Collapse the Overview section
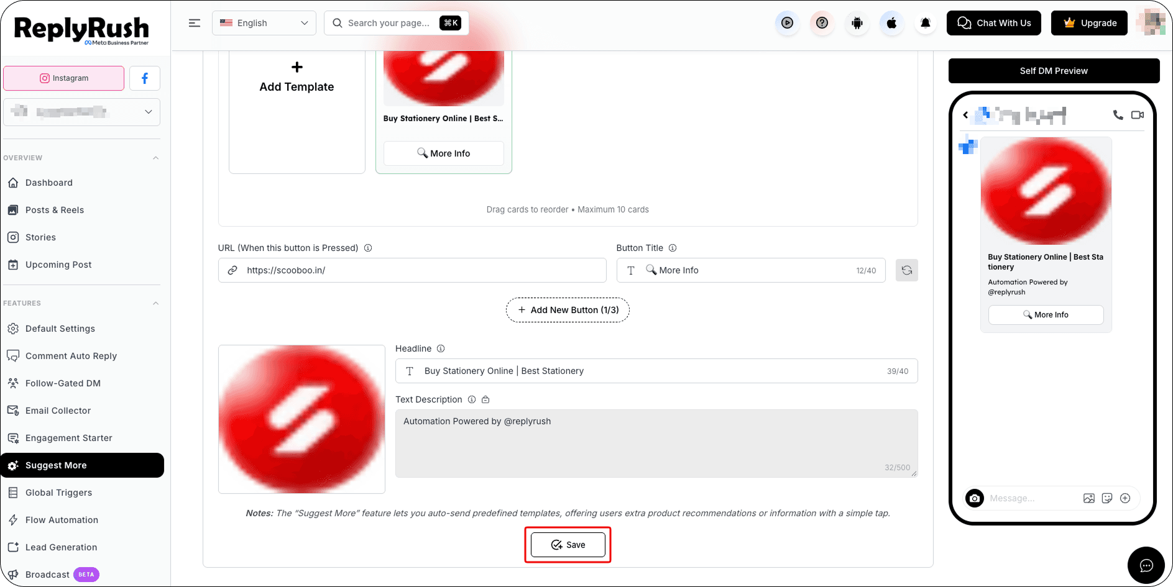 (156, 158)
